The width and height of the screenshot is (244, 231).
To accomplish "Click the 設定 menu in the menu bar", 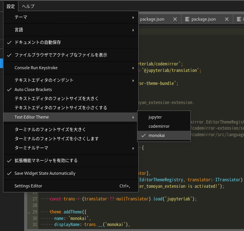I will click(x=11, y=6).
